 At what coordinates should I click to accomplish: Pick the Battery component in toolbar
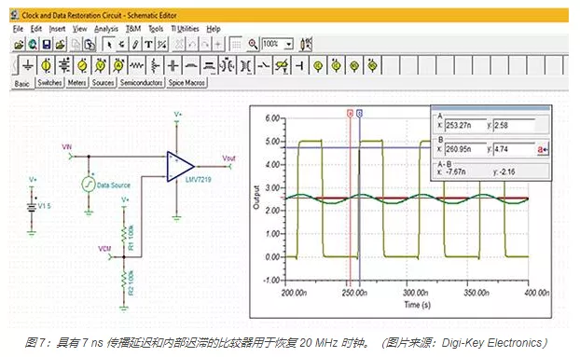64,66
